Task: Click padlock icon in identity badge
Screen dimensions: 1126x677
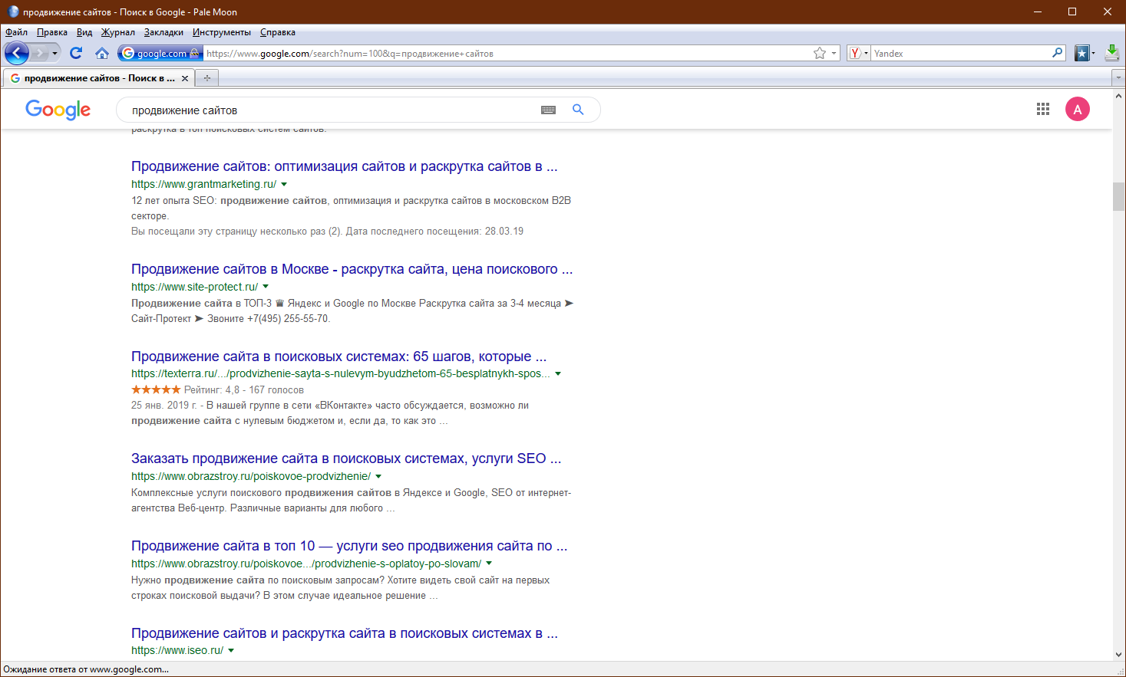Action: (194, 53)
